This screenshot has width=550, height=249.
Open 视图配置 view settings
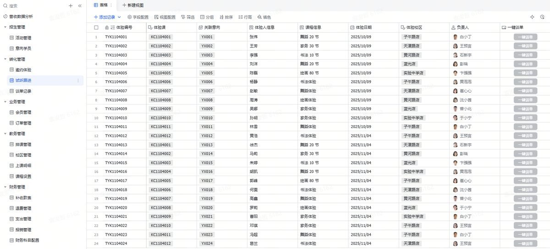pyautogui.click(x=165, y=17)
